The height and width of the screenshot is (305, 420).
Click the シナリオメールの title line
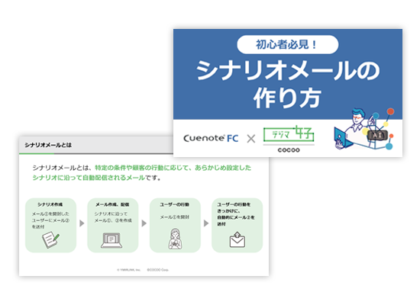(288, 71)
